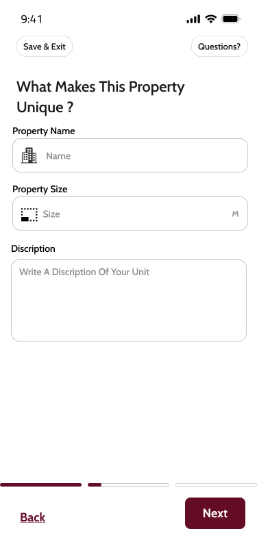This screenshot has height=555, width=257.
Task: Tap the 9:41 clock in status bar
Action: pos(32,19)
